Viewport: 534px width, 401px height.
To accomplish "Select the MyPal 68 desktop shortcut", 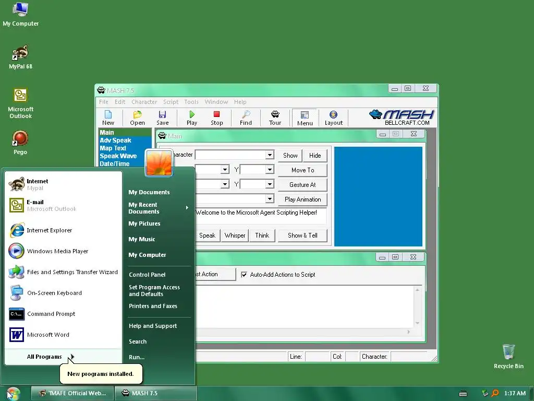I will coord(20,57).
